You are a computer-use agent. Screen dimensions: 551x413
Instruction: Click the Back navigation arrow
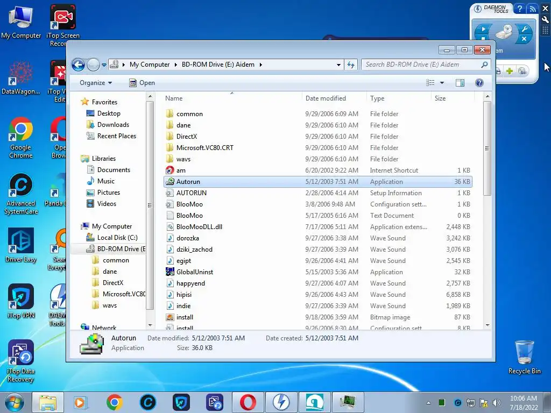(x=78, y=65)
